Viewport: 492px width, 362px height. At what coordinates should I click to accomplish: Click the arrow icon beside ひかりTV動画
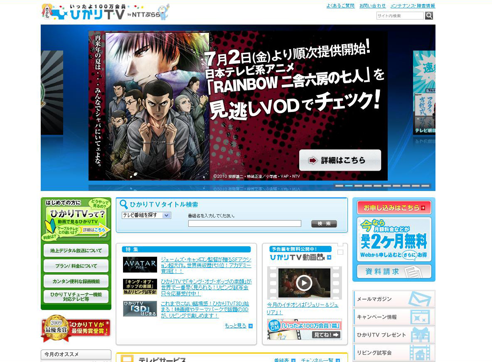[x=329, y=258]
